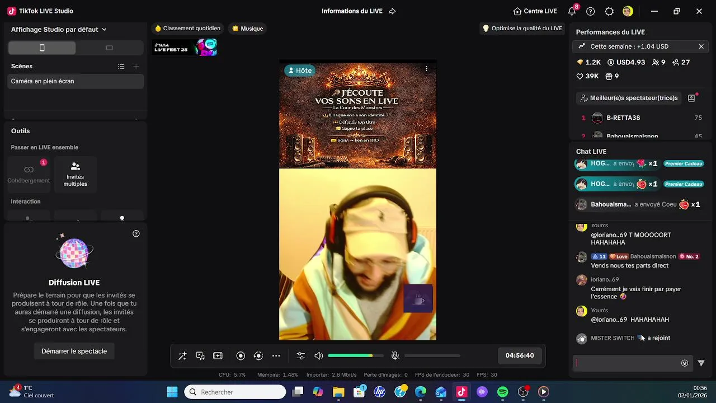Select landscape layout toggle
This screenshot has width=716, height=403.
tap(109, 48)
